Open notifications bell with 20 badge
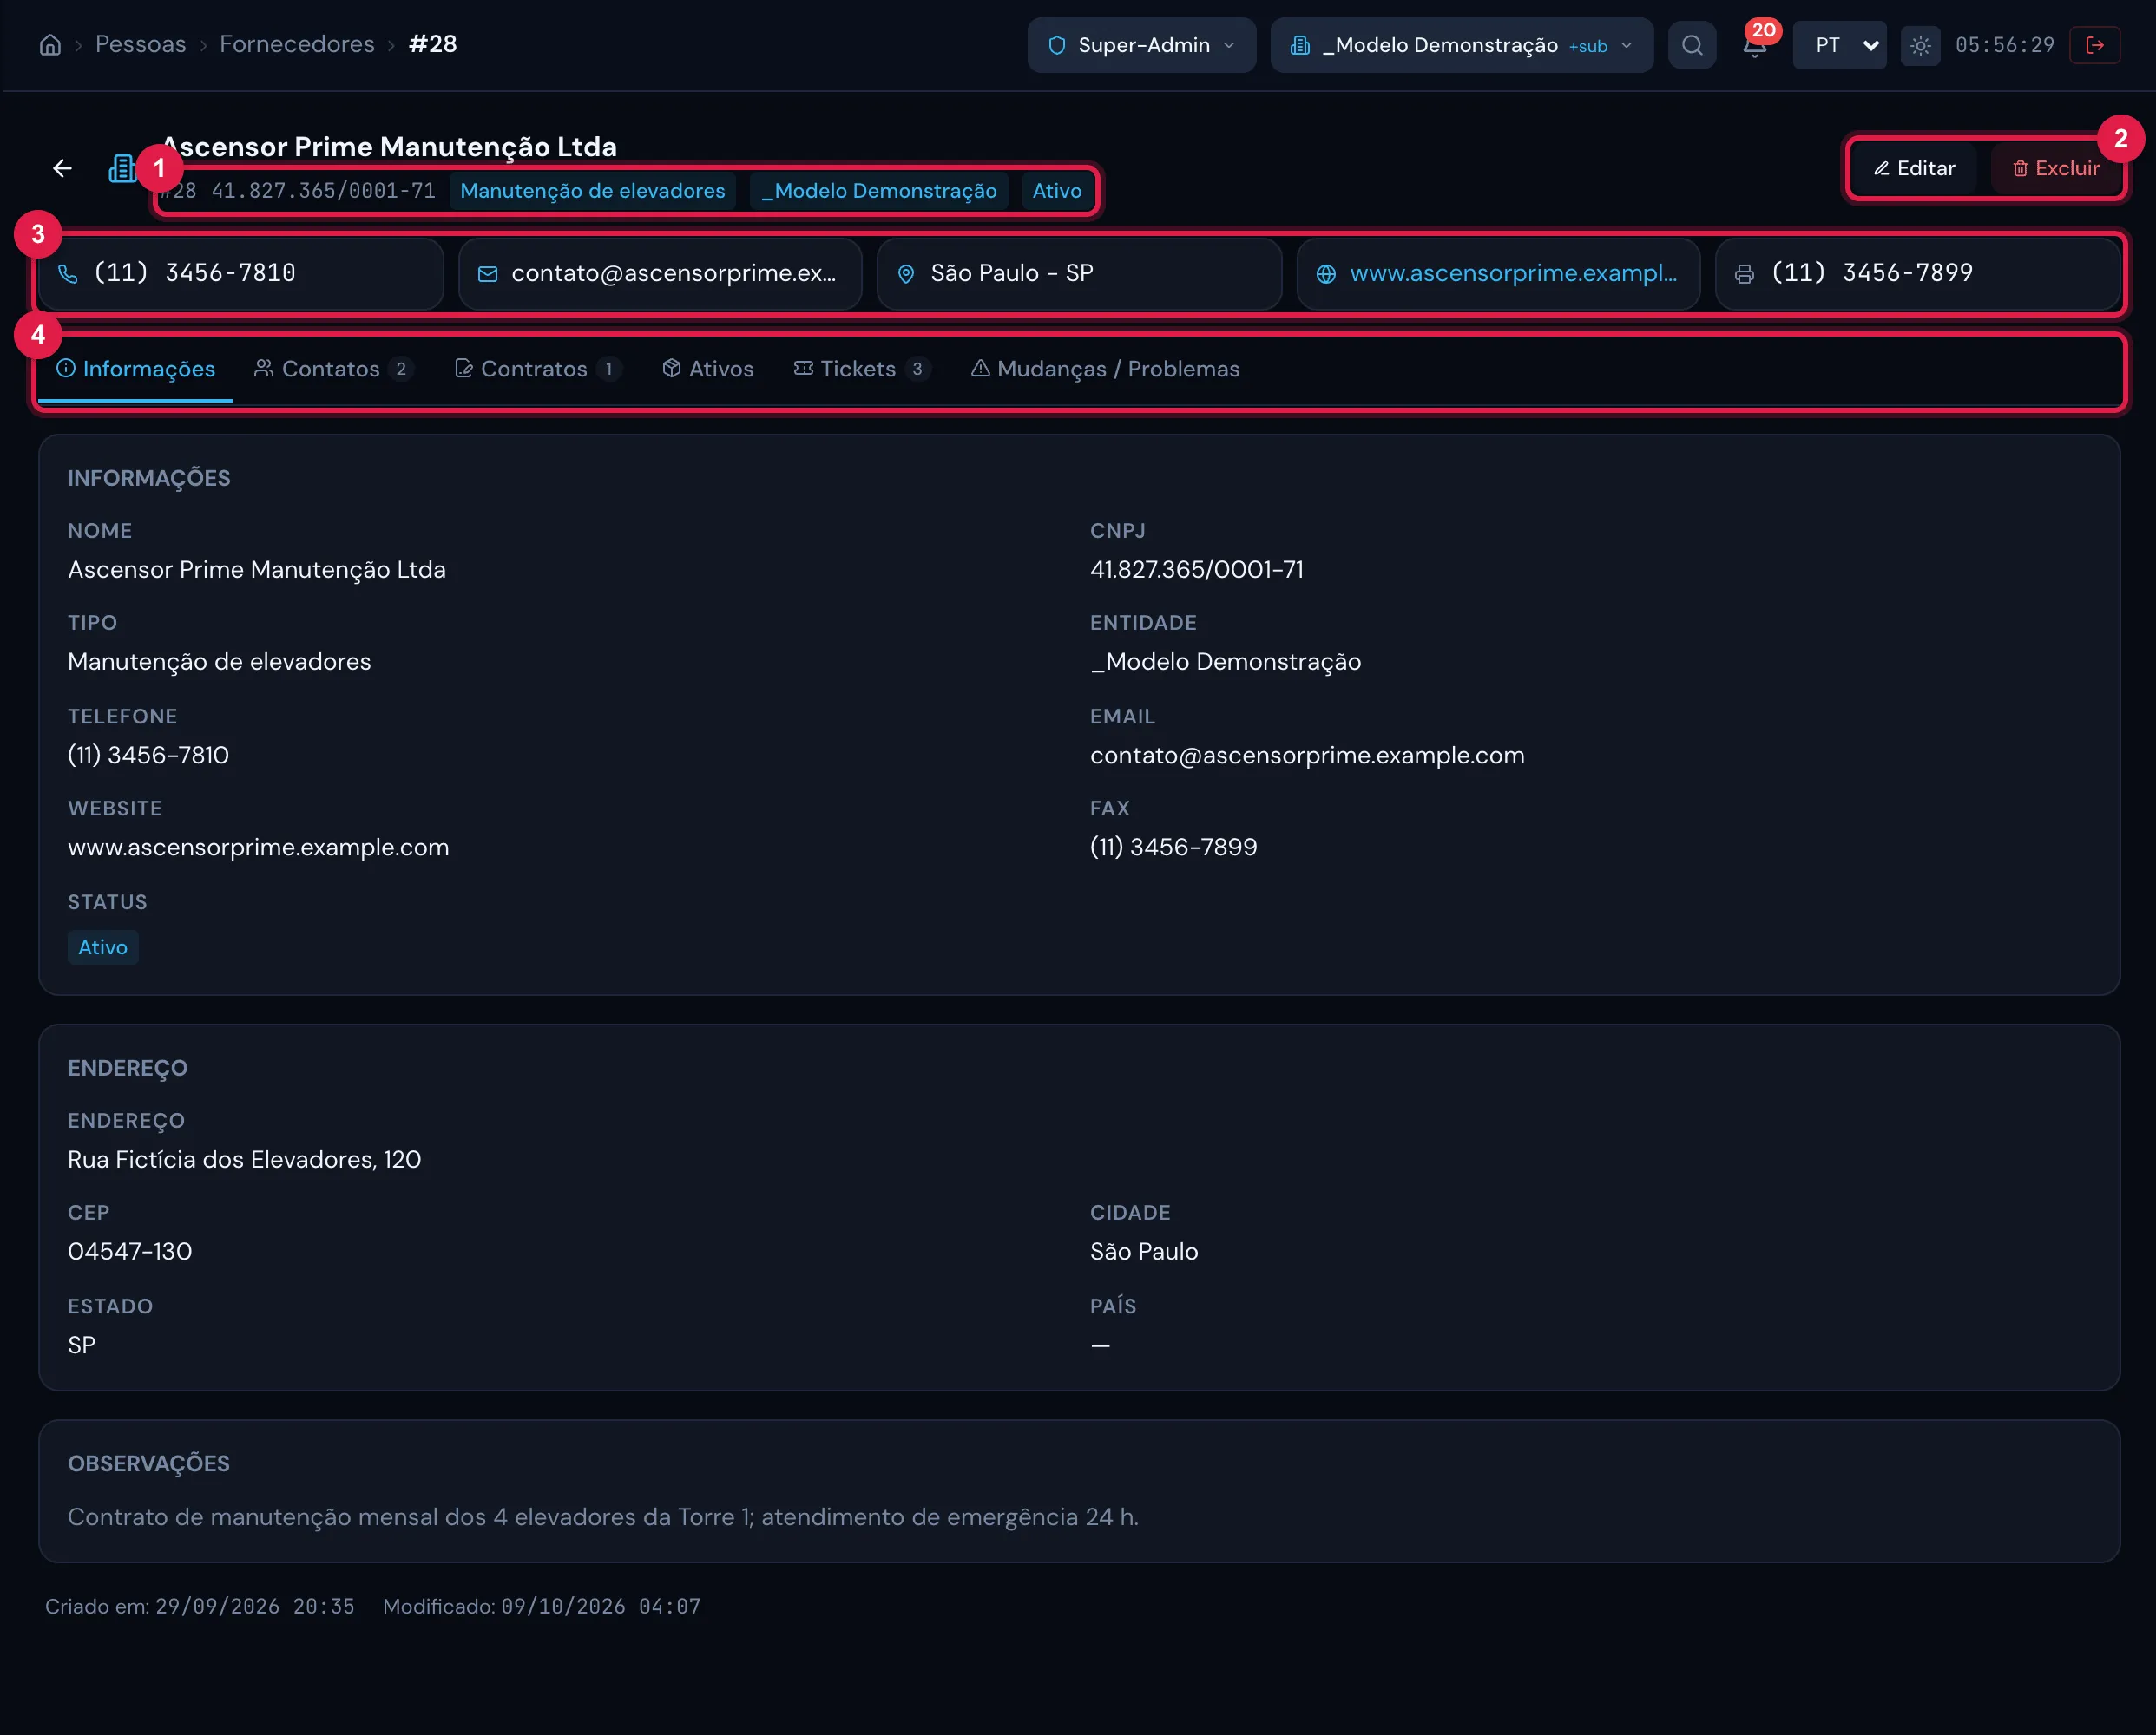 1755,45
